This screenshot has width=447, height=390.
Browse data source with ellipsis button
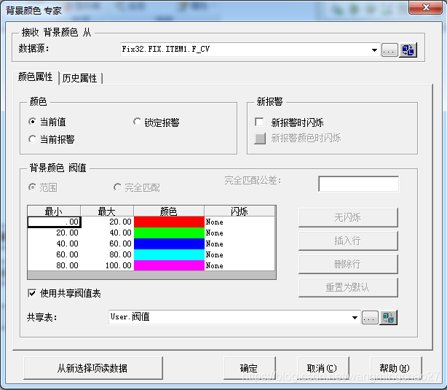(389, 50)
